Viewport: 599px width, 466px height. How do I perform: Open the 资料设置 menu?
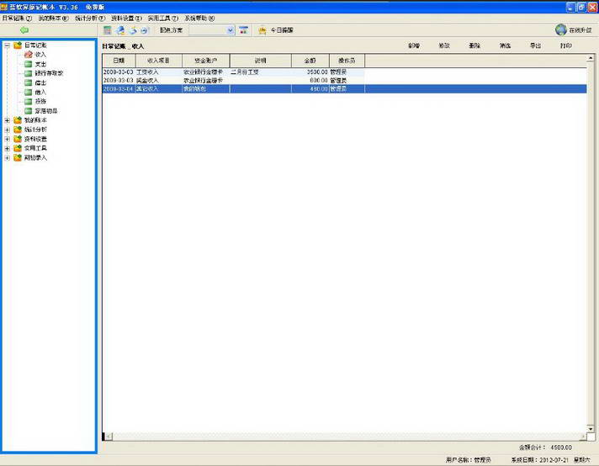coord(126,18)
